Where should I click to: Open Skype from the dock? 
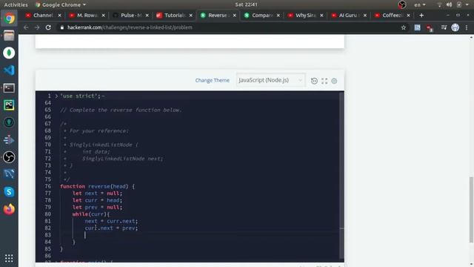point(9,191)
